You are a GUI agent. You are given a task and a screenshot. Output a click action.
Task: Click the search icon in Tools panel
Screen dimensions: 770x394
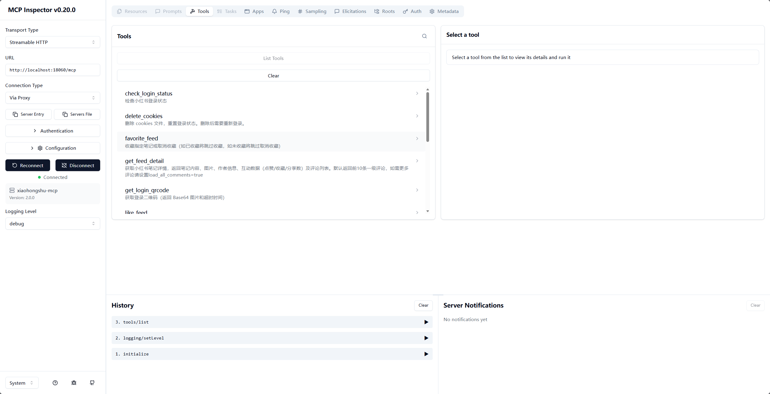(x=424, y=36)
